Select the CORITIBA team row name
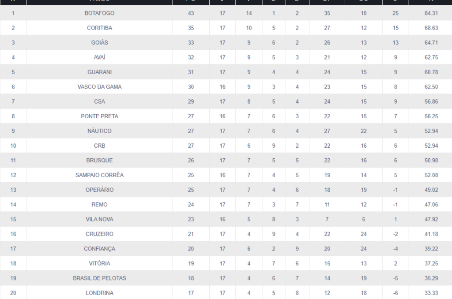Viewport: 452px width, 299px height. pos(99,28)
